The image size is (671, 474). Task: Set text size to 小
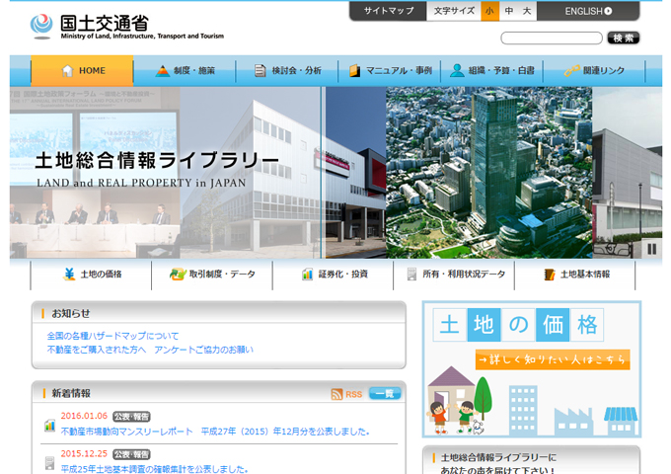click(x=489, y=11)
